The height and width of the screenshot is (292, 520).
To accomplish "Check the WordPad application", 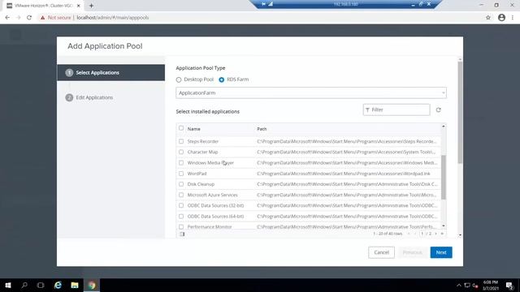I will 181,174.
